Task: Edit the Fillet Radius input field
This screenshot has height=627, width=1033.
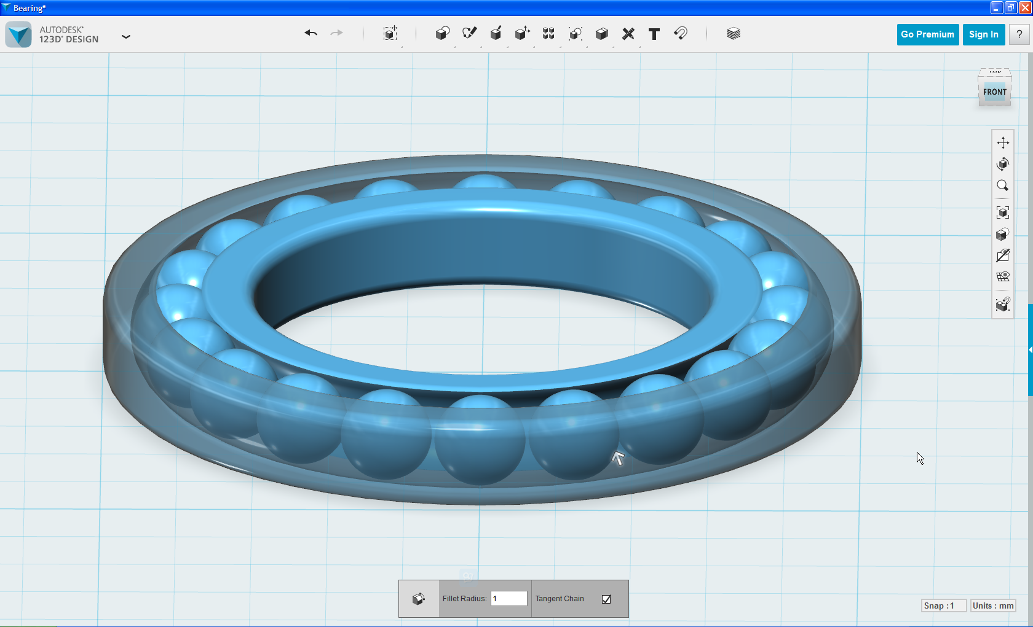Action: click(509, 598)
